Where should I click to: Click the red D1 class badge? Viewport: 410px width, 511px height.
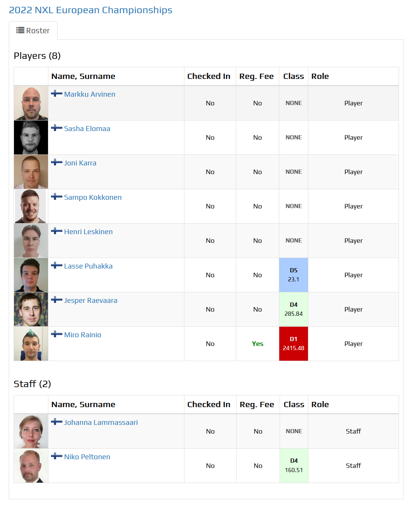(x=294, y=344)
